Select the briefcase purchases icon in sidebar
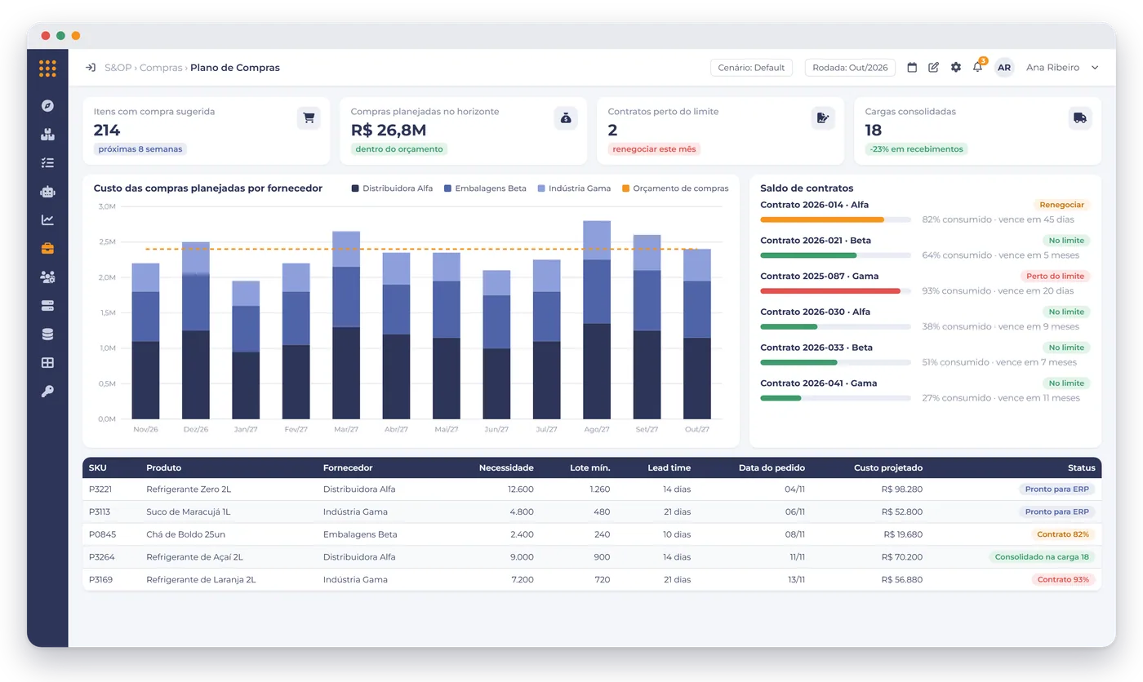The image size is (1143, 682). (x=47, y=249)
